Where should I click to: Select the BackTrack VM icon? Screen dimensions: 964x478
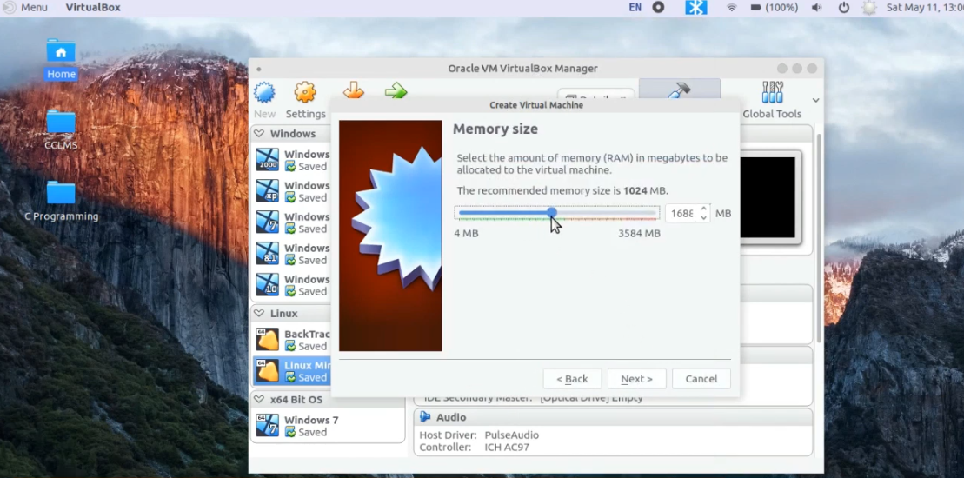(268, 340)
